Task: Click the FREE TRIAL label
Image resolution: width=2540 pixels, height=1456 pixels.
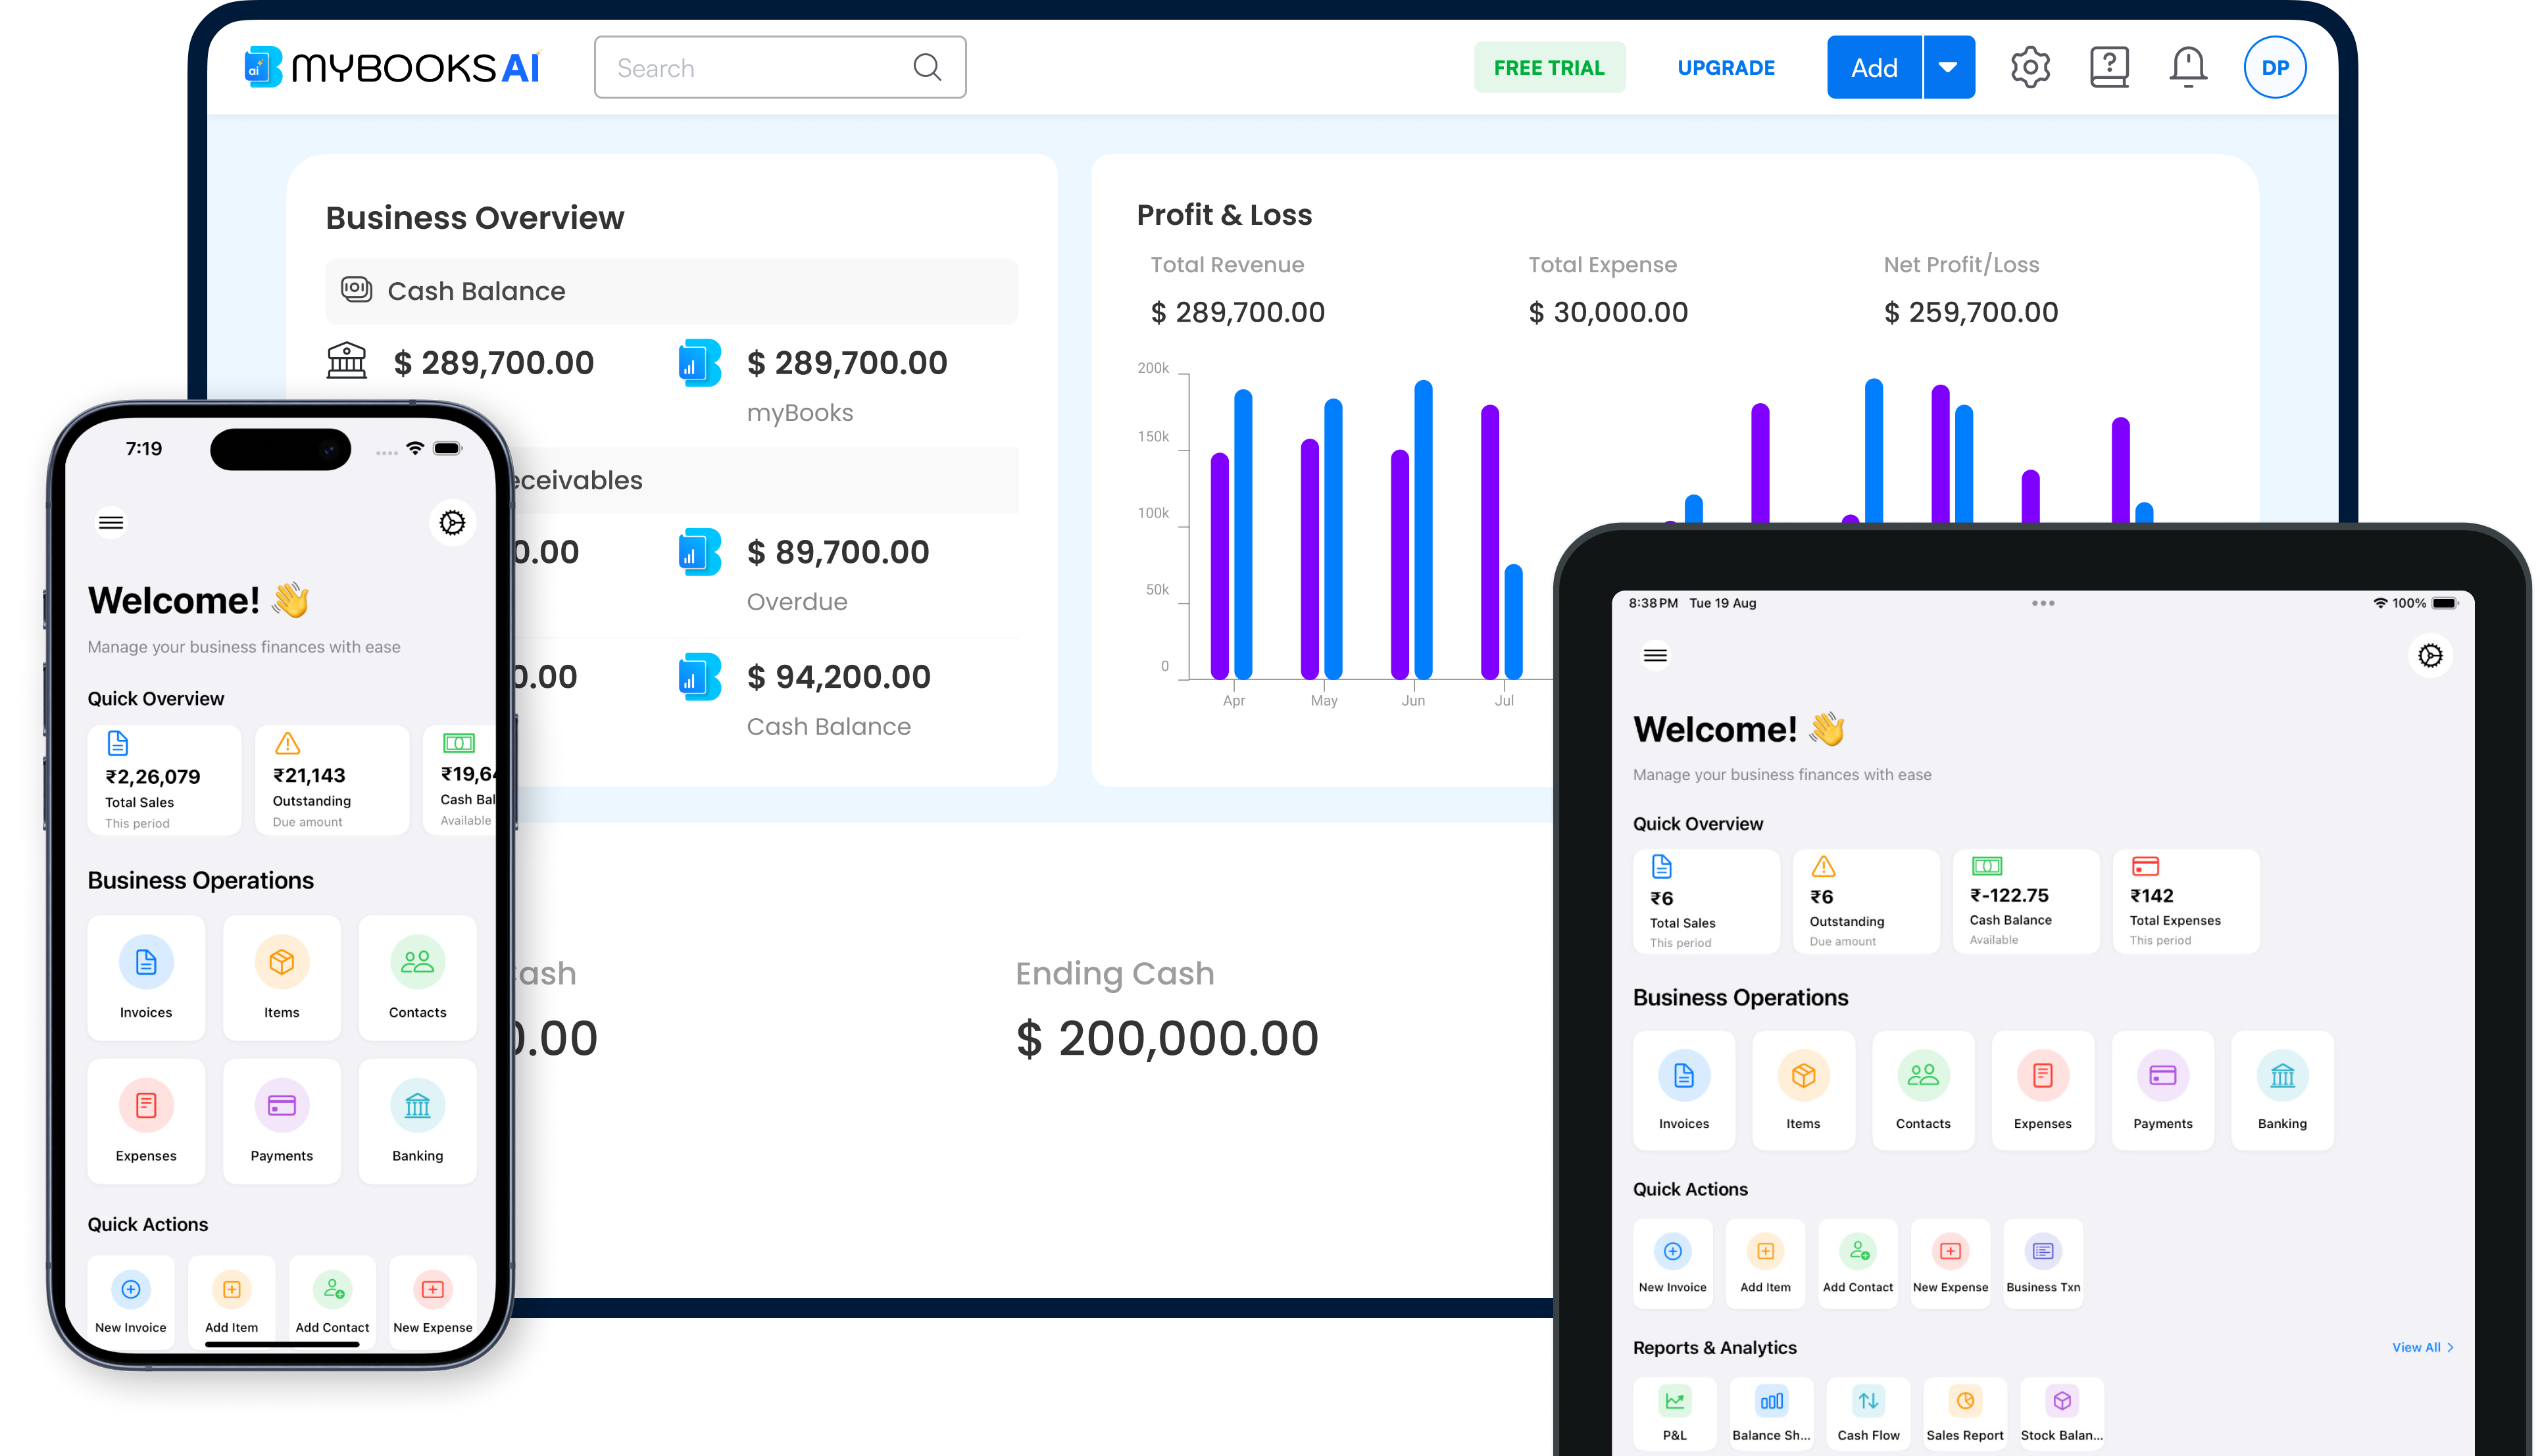Action: pos(1550,67)
